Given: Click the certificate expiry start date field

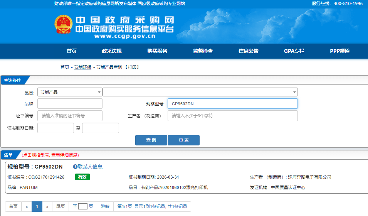Looking at the screenshot, I should point(55,128).
